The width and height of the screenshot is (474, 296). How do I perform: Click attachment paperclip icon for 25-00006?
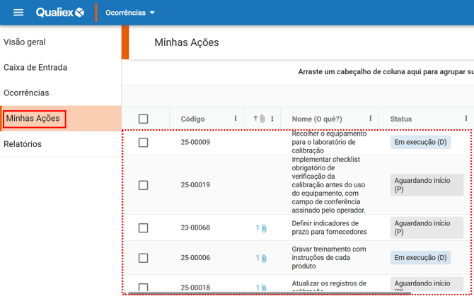263,259
